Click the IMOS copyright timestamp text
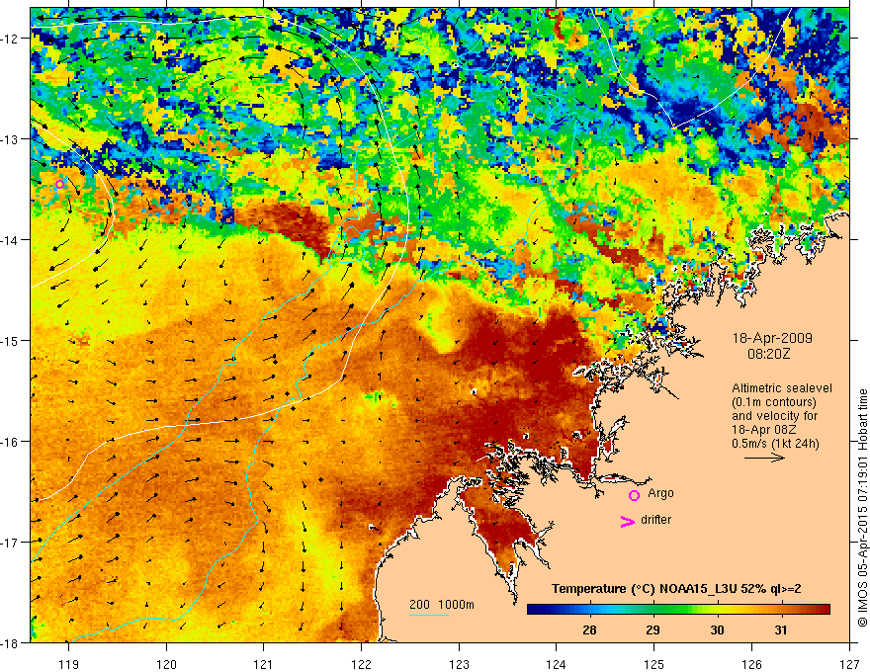Screen dimensions: 870x672 pyautogui.click(x=863, y=508)
